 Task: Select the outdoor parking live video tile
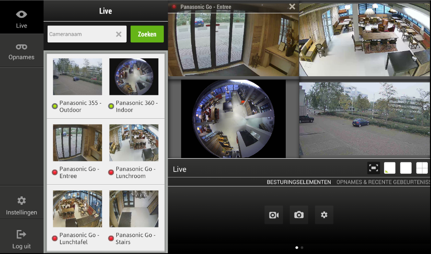365,119
